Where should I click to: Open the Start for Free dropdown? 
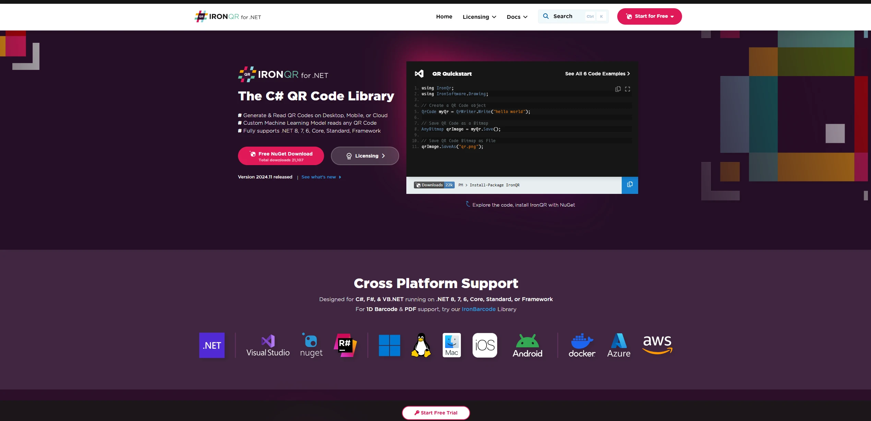coord(649,16)
